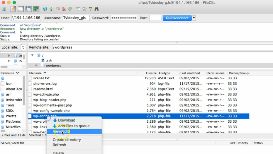Sort remote list by Filename header
Screen dimensions: 273x154
coord(83,73)
